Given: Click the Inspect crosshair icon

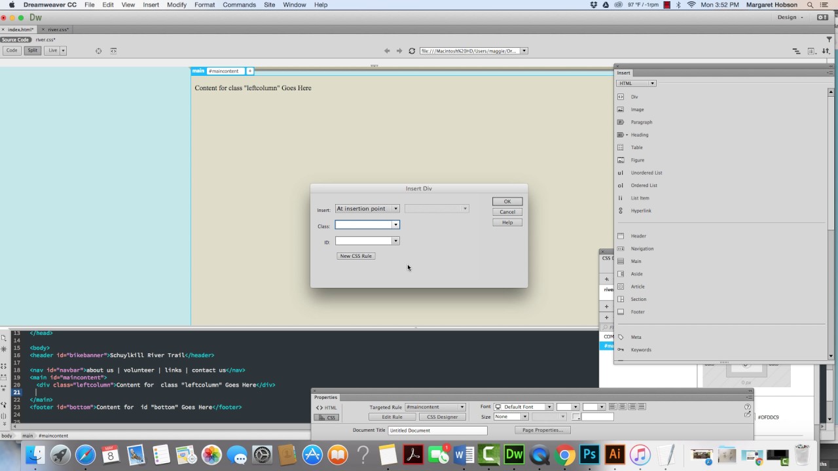Looking at the screenshot, I should tap(99, 50).
